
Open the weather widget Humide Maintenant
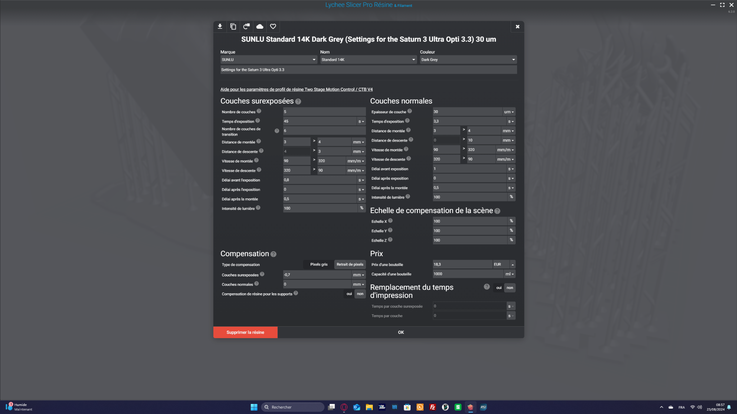click(19, 407)
